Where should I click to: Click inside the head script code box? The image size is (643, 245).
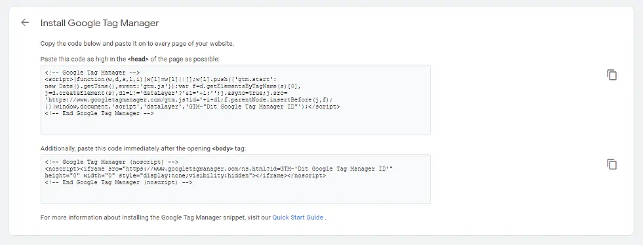tap(235, 100)
